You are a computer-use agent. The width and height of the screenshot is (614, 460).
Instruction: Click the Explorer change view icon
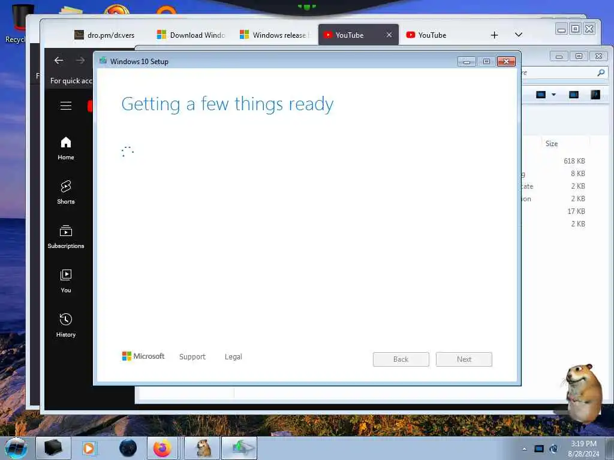point(541,95)
